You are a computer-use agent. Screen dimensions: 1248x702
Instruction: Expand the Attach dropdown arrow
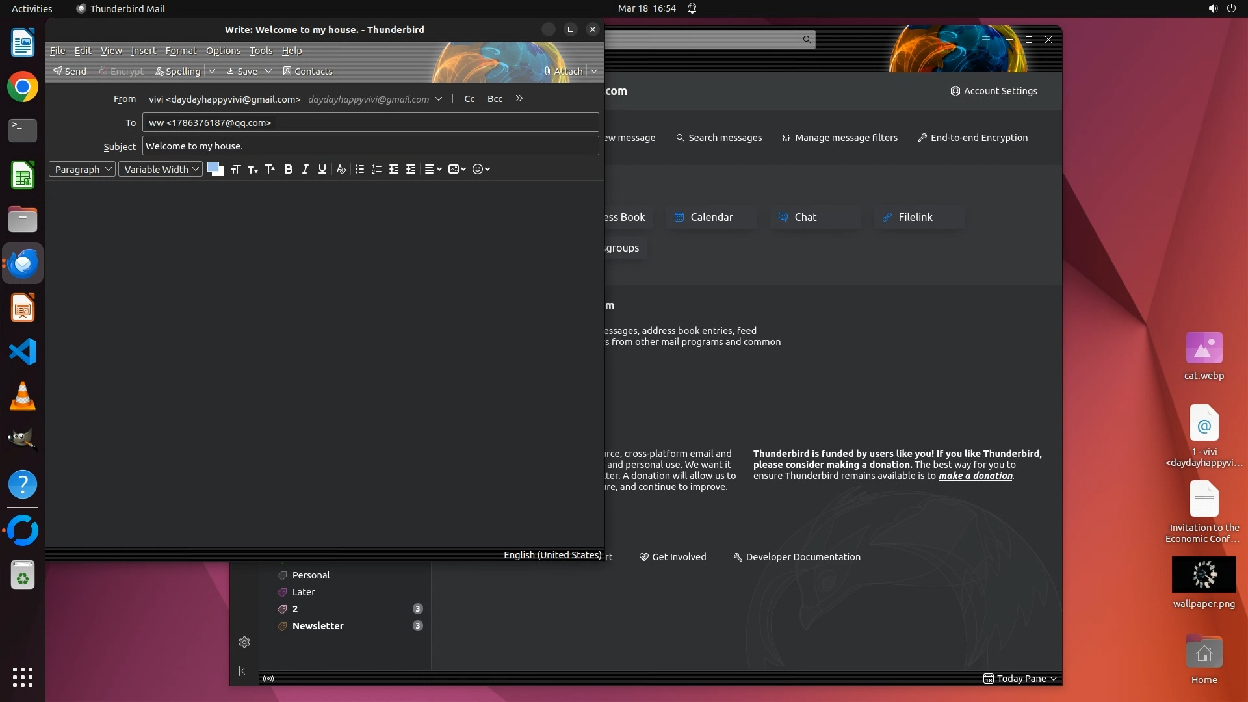coord(594,71)
